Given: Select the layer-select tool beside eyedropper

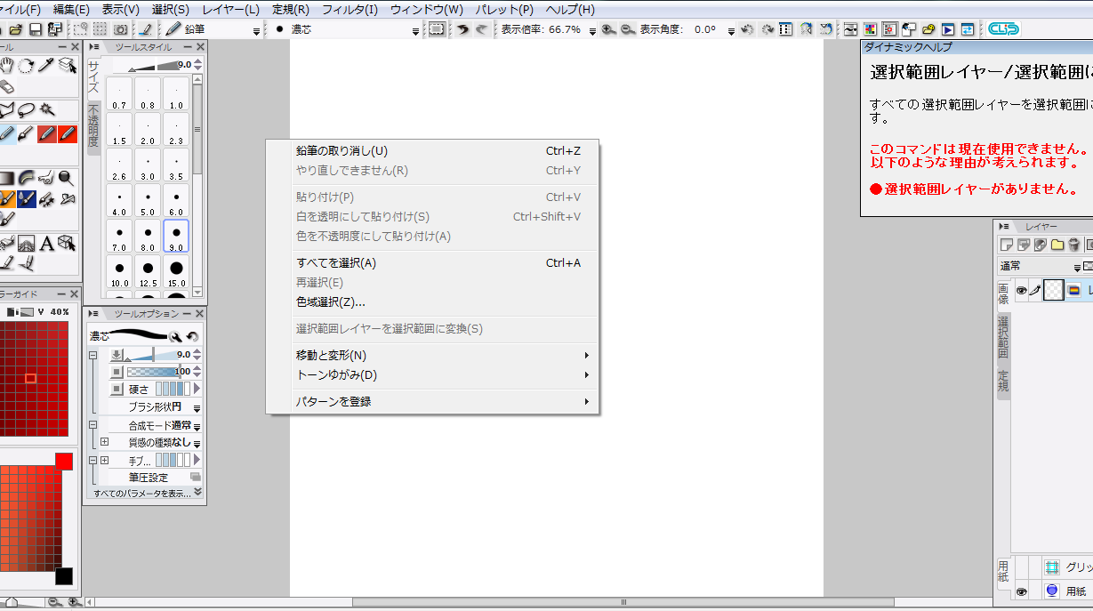Looking at the screenshot, I should coord(68,66).
